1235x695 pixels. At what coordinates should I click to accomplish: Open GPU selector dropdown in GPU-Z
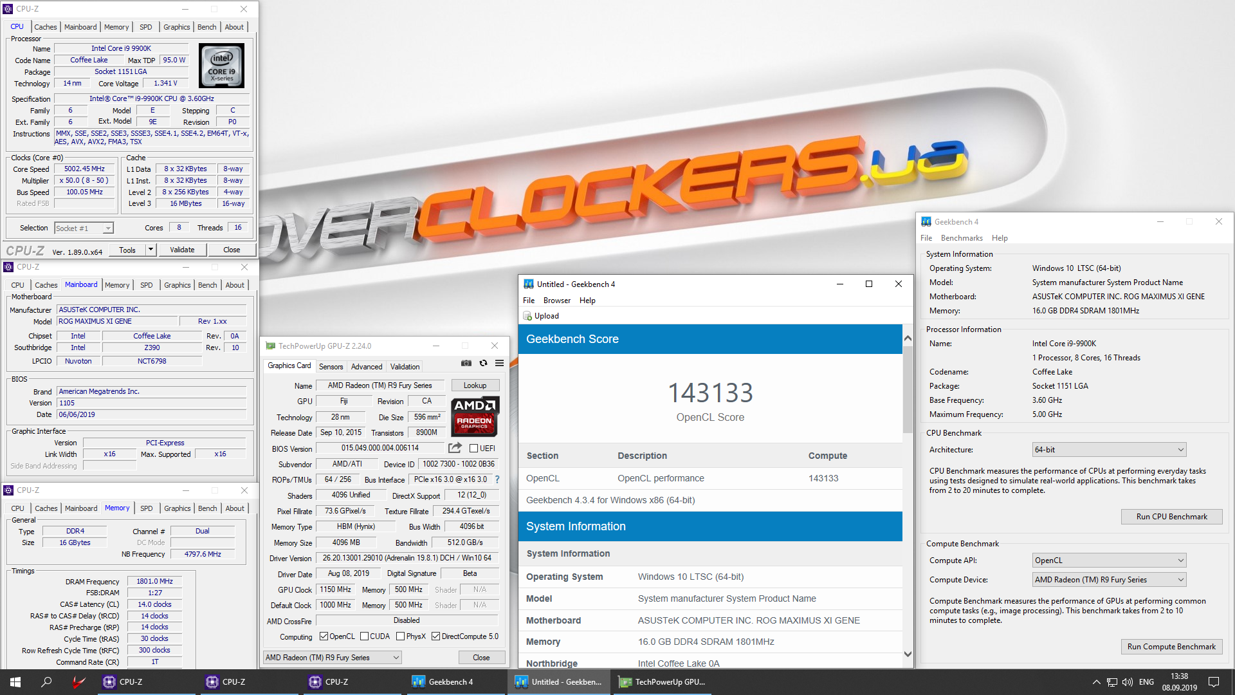coord(333,658)
